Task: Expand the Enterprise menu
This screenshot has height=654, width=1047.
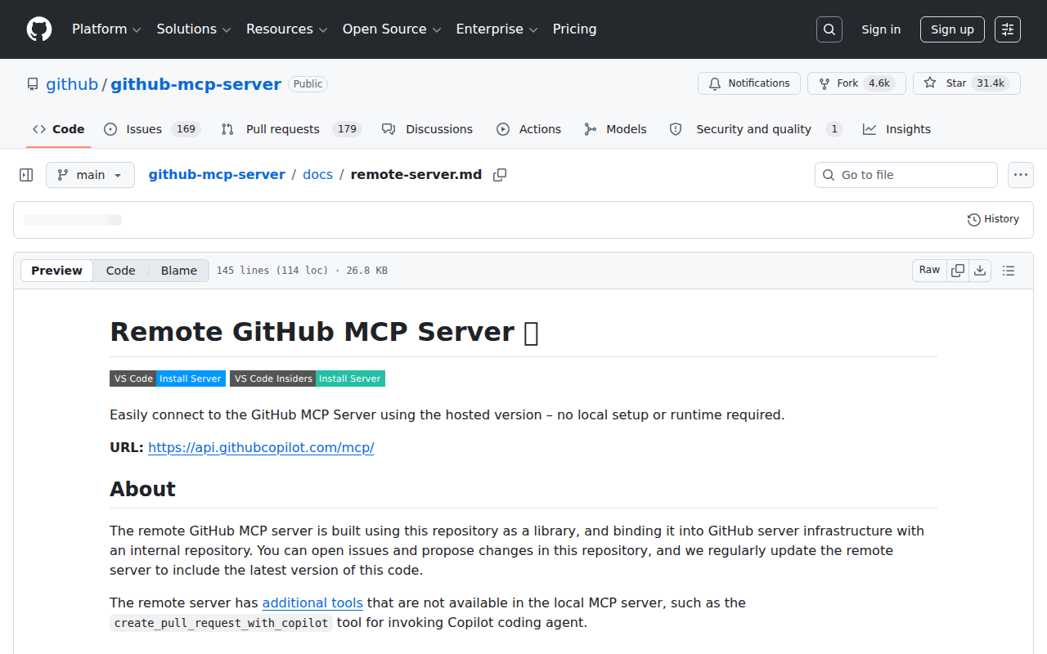Action: [497, 29]
